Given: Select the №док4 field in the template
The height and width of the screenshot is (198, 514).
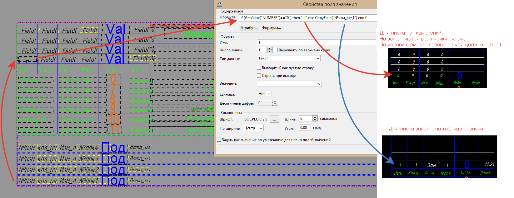Looking at the screenshot, I should 88,148.
